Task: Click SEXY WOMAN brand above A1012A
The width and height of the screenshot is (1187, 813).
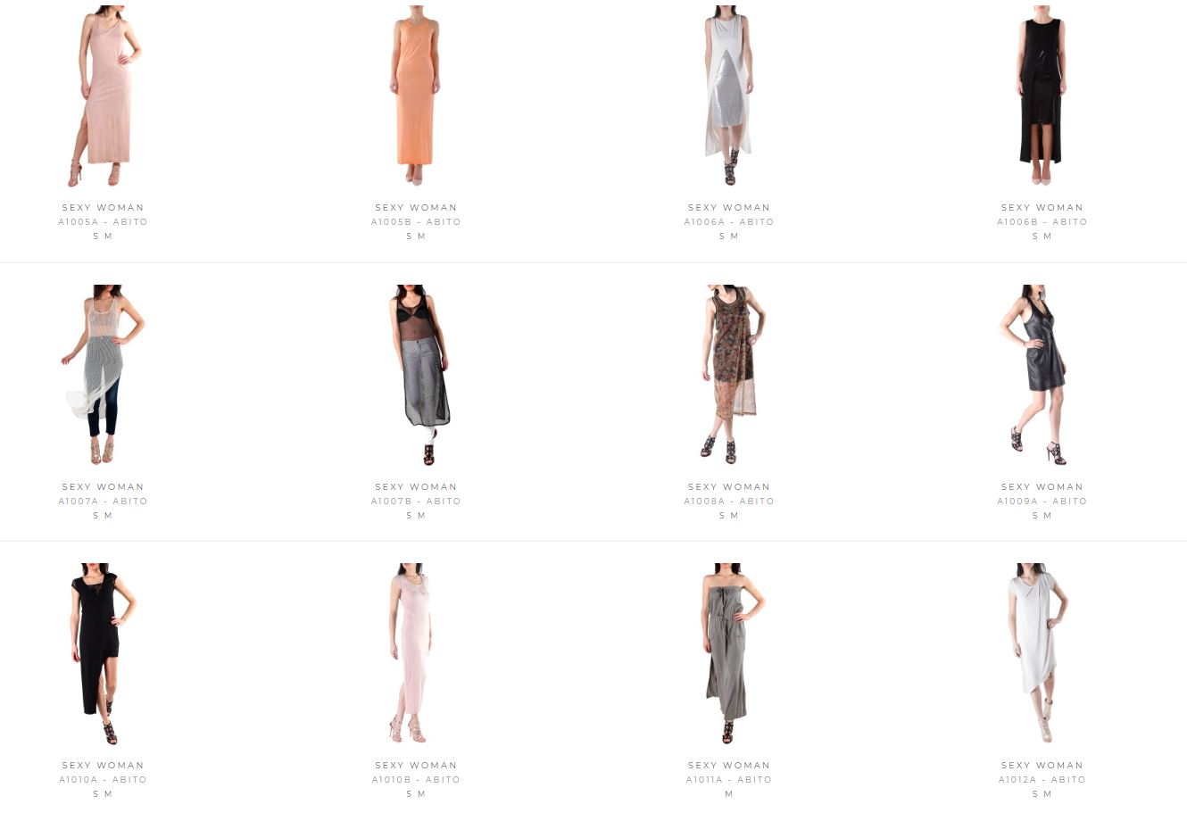Action: (1042, 766)
